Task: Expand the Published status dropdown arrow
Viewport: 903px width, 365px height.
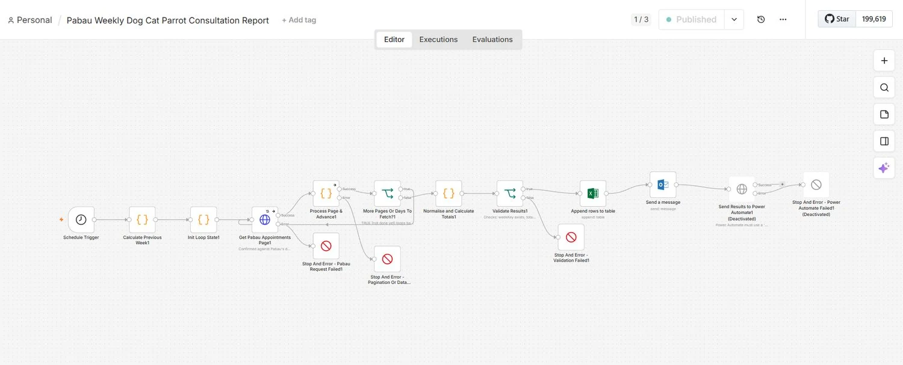Action: click(x=734, y=19)
